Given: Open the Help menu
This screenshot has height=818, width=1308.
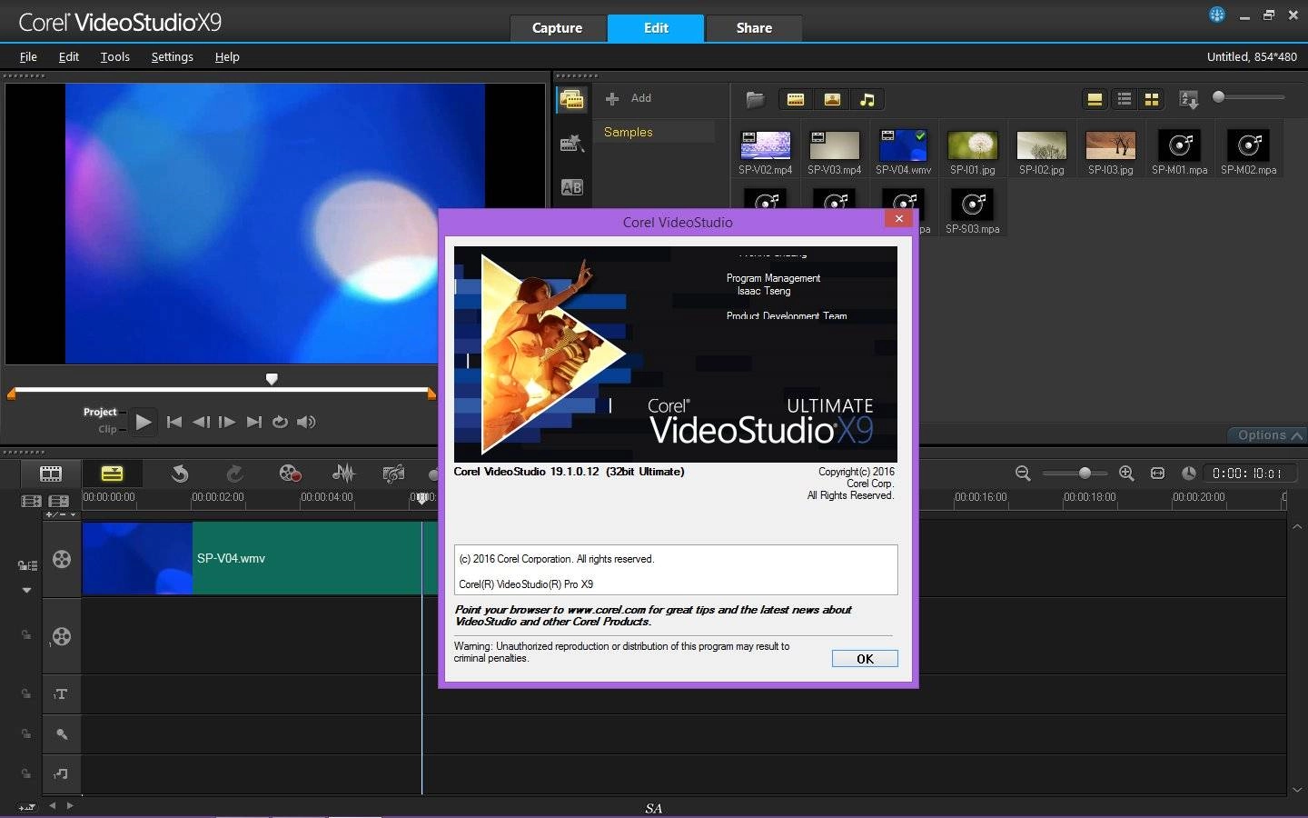Looking at the screenshot, I should (227, 56).
